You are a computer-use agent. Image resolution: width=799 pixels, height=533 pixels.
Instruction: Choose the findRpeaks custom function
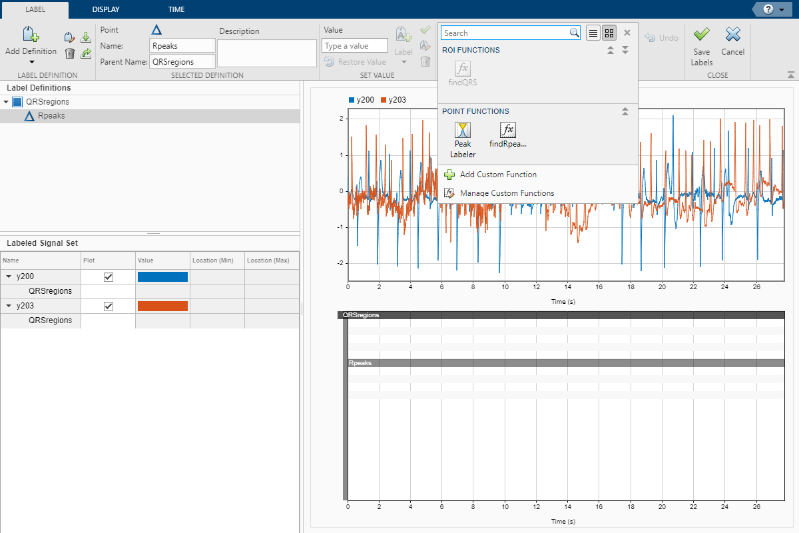(507, 135)
